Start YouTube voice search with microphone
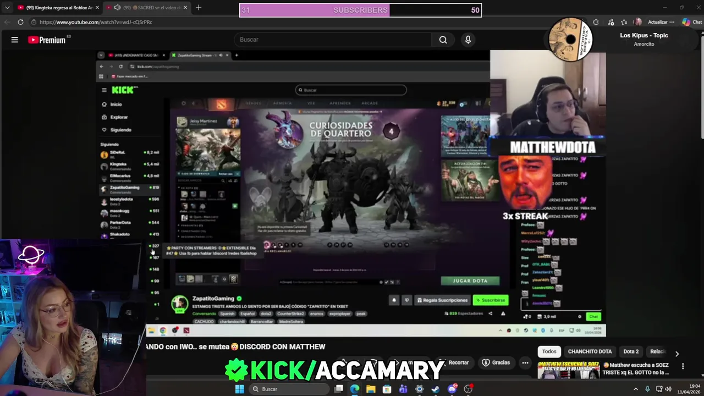 [468, 40]
